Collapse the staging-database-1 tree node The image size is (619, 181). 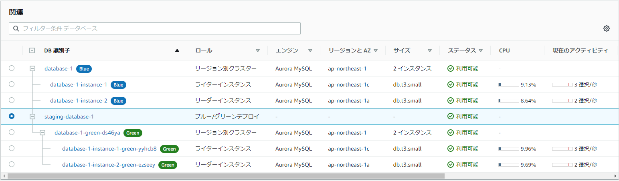(32, 117)
